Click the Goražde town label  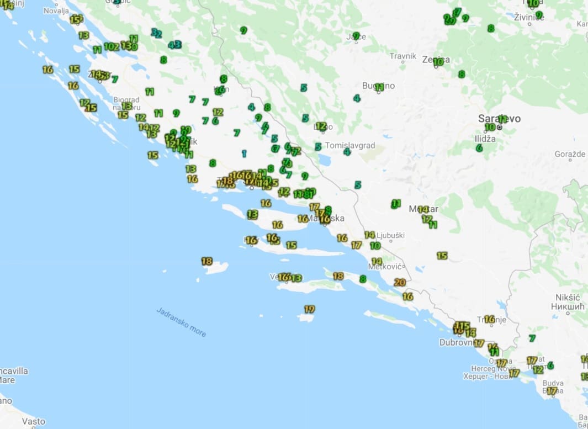(x=570, y=154)
